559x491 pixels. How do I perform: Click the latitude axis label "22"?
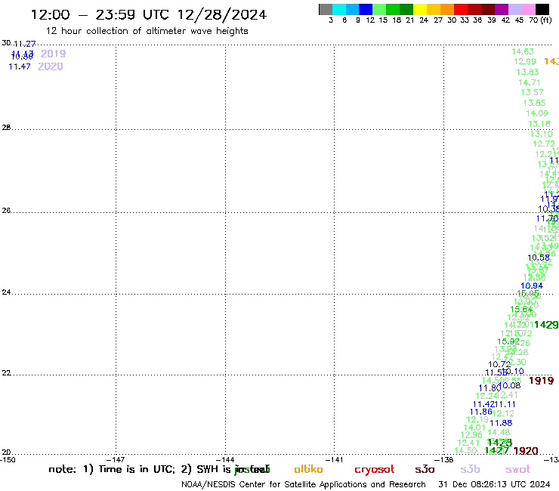[6, 373]
